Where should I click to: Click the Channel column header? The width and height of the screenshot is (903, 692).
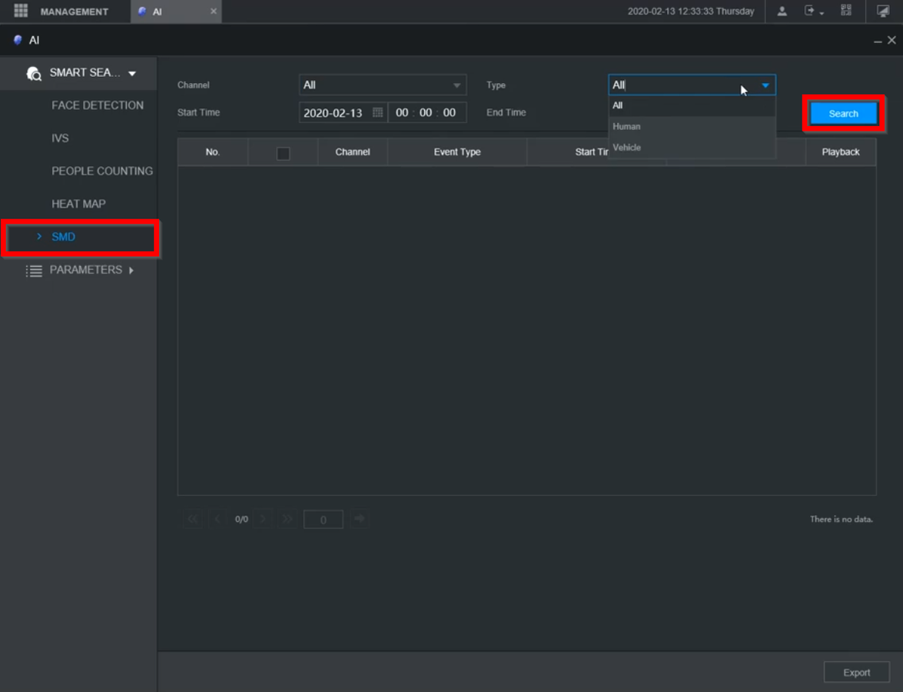click(x=353, y=152)
